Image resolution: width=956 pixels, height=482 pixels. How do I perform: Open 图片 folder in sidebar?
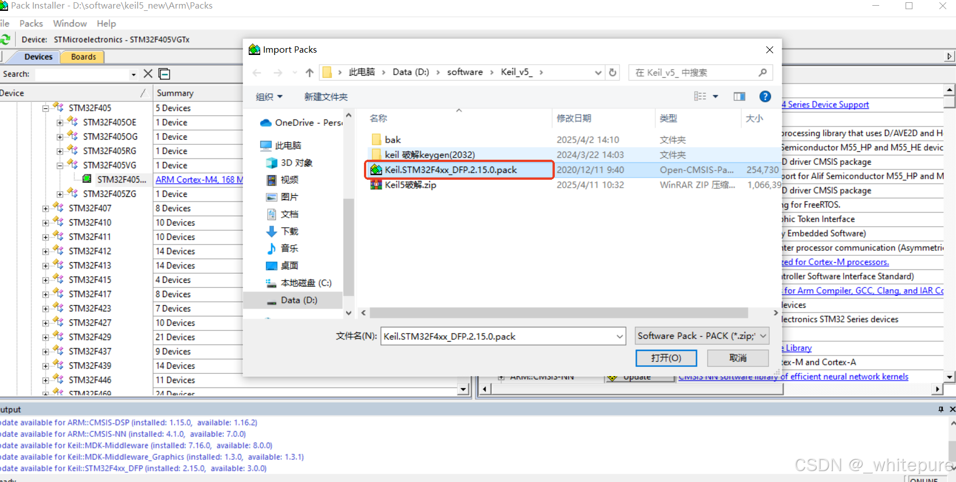pyautogui.click(x=282, y=197)
